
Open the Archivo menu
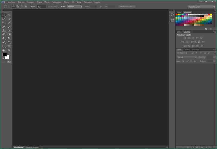click(x=12, y=2)
